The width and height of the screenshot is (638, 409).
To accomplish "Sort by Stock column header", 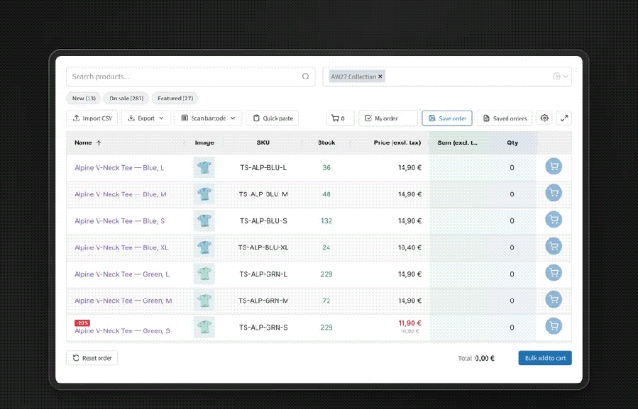I will tap(326, 142).
